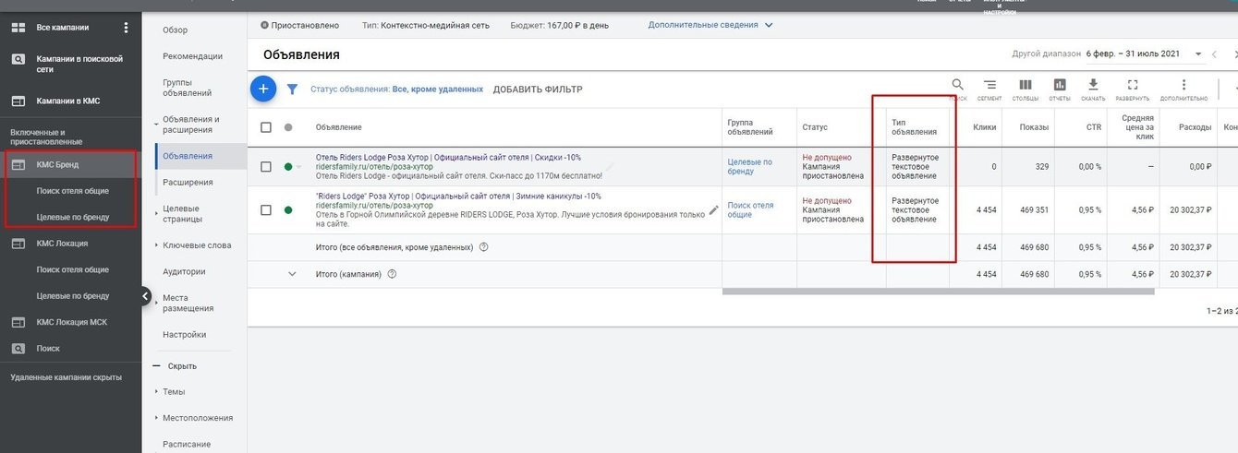Edit the second ad with the pencil icon
This screenshot has height=453, width=1238.
tap(713, 210)
